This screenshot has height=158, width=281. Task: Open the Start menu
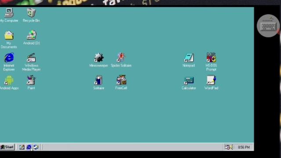[x=7, y=147]
